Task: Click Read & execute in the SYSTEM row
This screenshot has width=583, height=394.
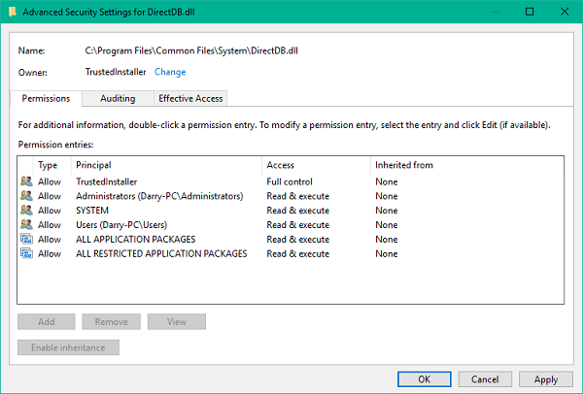Action: (298, 211)
